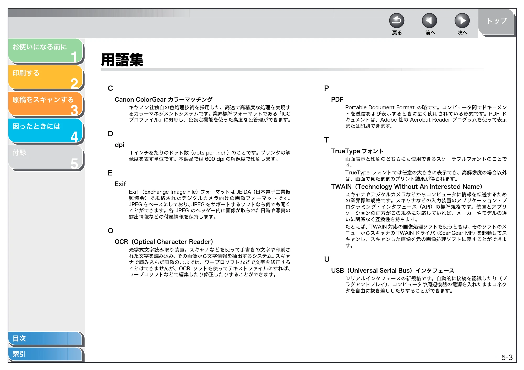Viewport: 524px width, 370px height.
Task: Click the glossary term Canon ColorGear カラーマッチング
Action: point(163,100)
